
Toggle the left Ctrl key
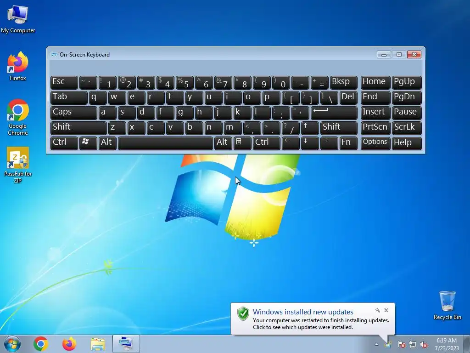64,143
